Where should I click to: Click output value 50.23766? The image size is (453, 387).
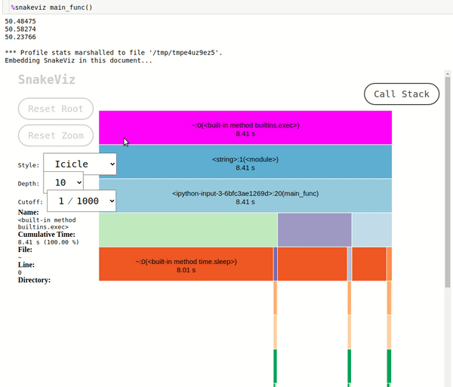(x=20, y=37)
